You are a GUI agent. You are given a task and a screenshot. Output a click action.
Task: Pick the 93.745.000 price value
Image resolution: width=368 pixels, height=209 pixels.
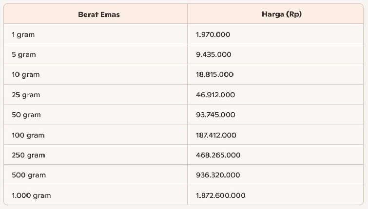[x=215, y=115]
